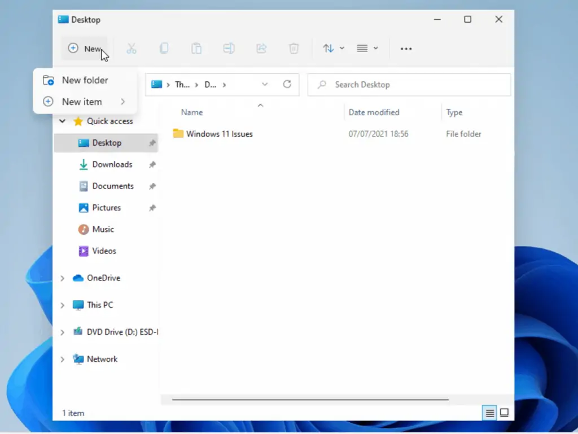Select OneDrive in navigation pane
The height and width of the screenshot is (434, 578).
(x=103, y=278)
